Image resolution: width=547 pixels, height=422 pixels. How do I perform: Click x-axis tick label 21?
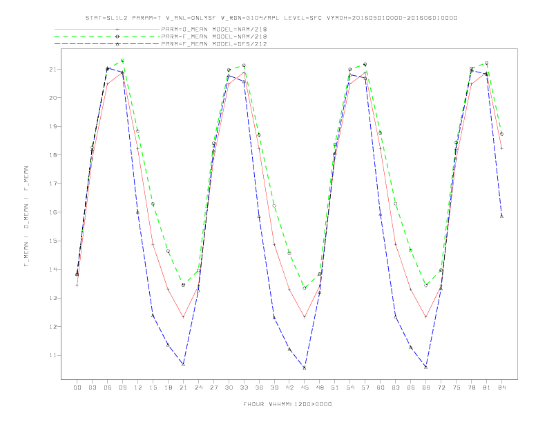coord(183,388)
